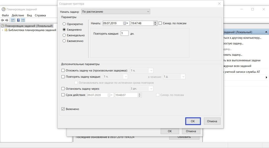The image size is (269, 148).
Task: Click the action link ending 'журнал всех заданий'
Action: (237, 66)
